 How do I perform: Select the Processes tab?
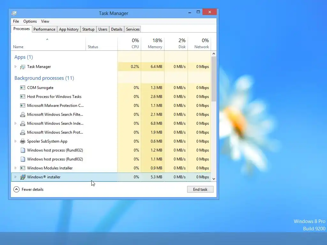tap(21, 29)
